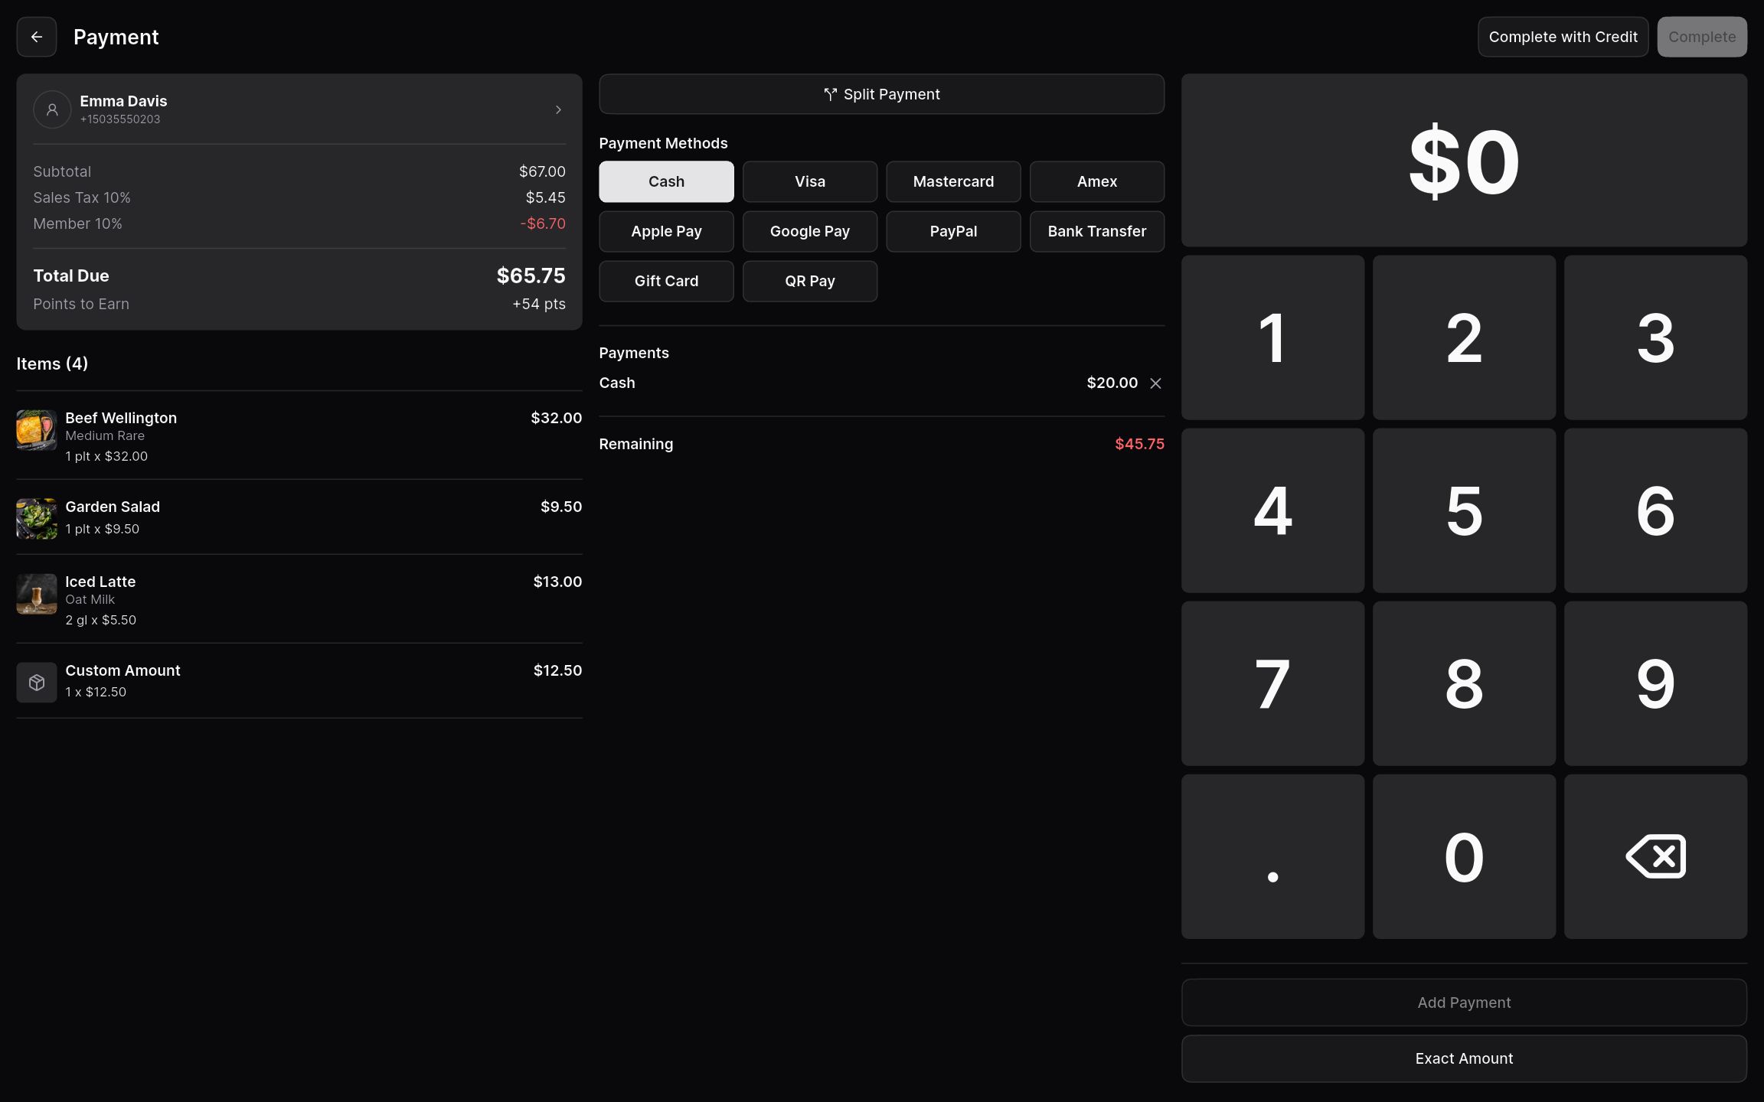Click the Total Due $65.75 value
The image size is (1764, 1102).
[531, 275]
